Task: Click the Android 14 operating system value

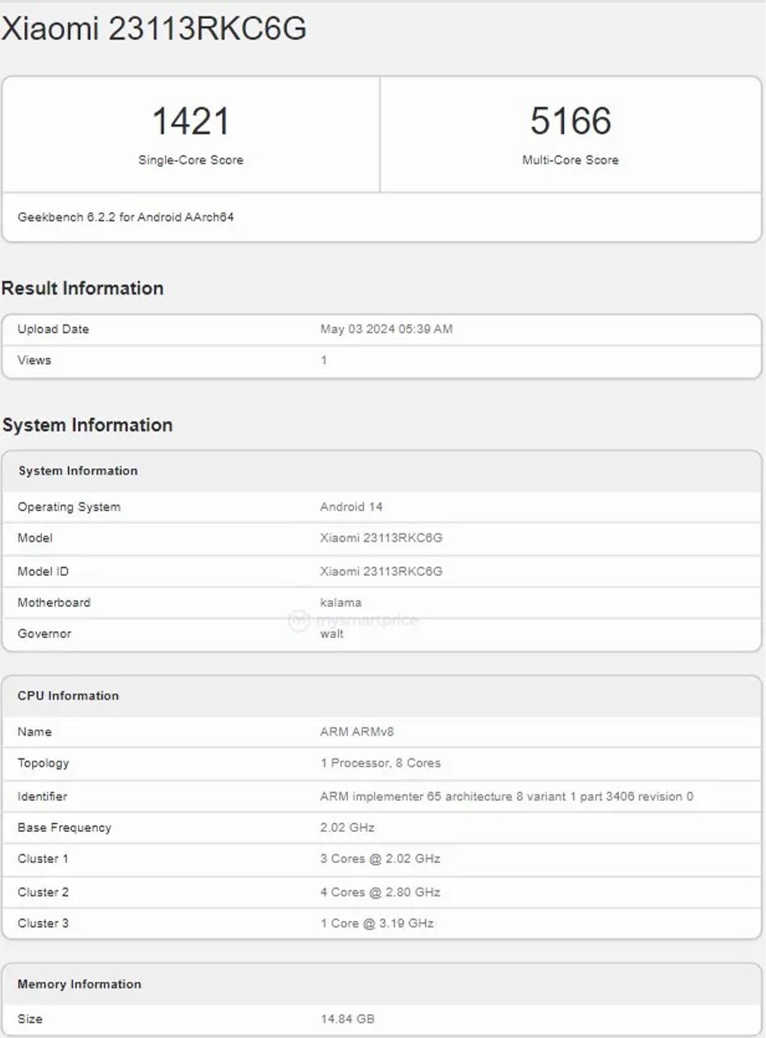Action: coord(351,507)
